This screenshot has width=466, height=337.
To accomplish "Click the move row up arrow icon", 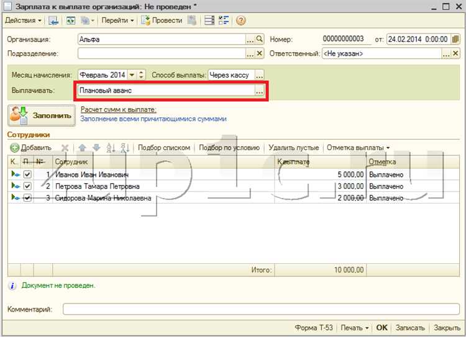I will click(x=82, y=148).
